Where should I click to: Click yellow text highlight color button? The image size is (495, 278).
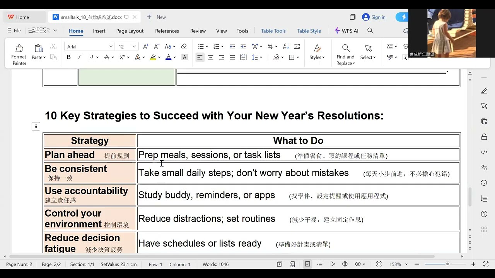[x=153, y=57]
